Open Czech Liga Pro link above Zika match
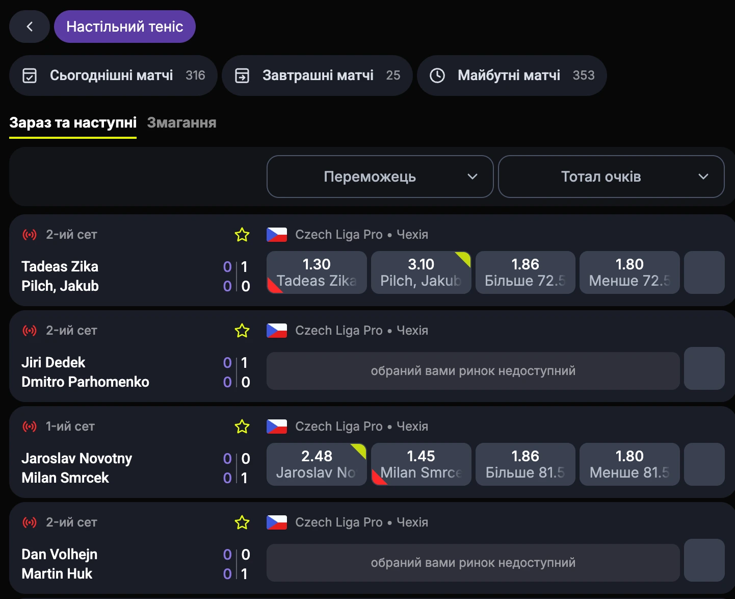Image resolution: width=735 pixels, height=599 pixels. (339, 235)
